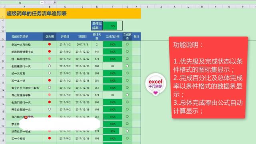The width and height of the screenshot is (256, 144).
Task: Click the pink priority dot for 自己做健康早餐
Action: pos(50,95)
